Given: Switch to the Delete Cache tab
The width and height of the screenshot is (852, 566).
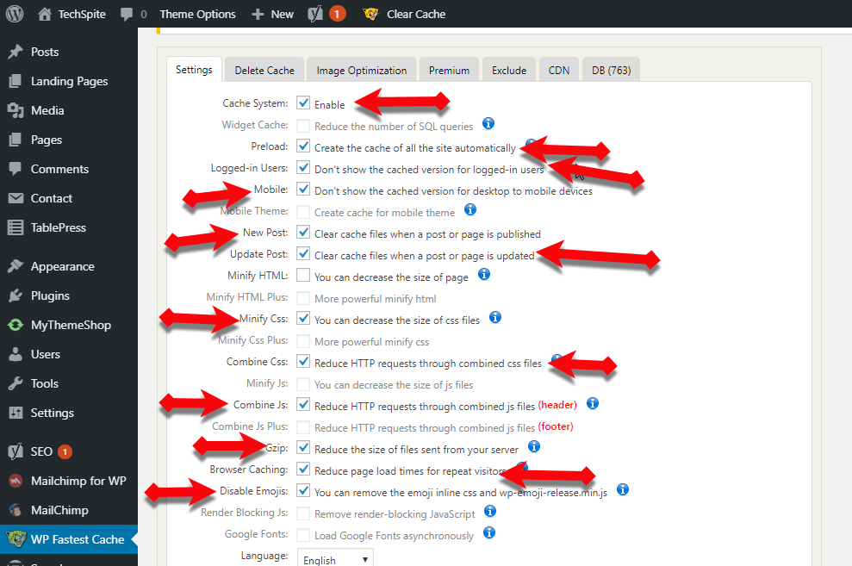Looking at the screenshot, I should pyautogui.click(x=264, y=71).
